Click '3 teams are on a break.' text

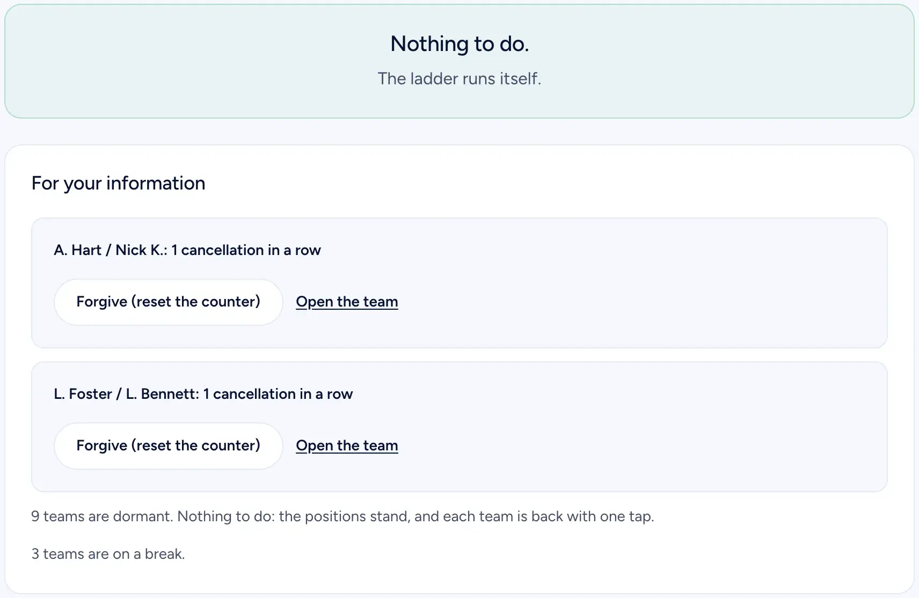point(108,554)
